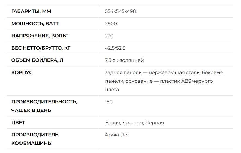
Task: Click the text about нержавеющая сталь
Action: click(x=174, y=72)
